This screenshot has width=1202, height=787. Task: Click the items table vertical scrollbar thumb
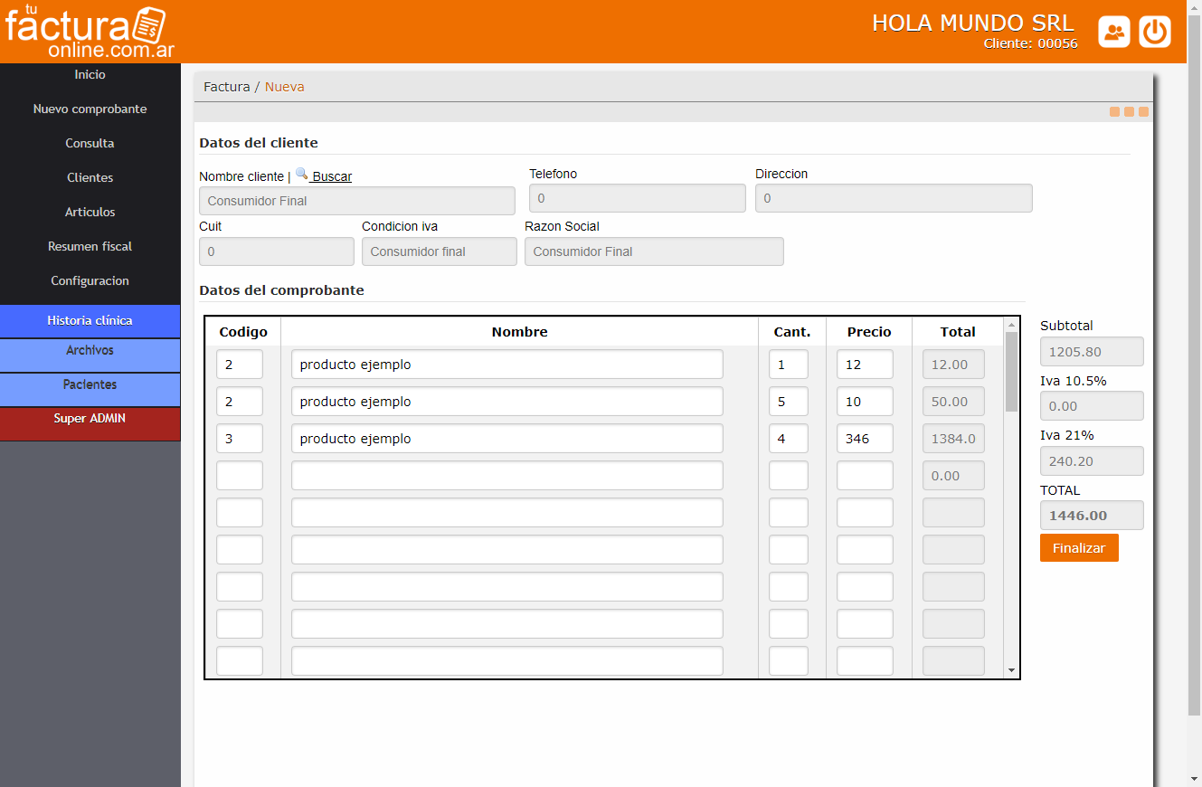click(1011, 371)
